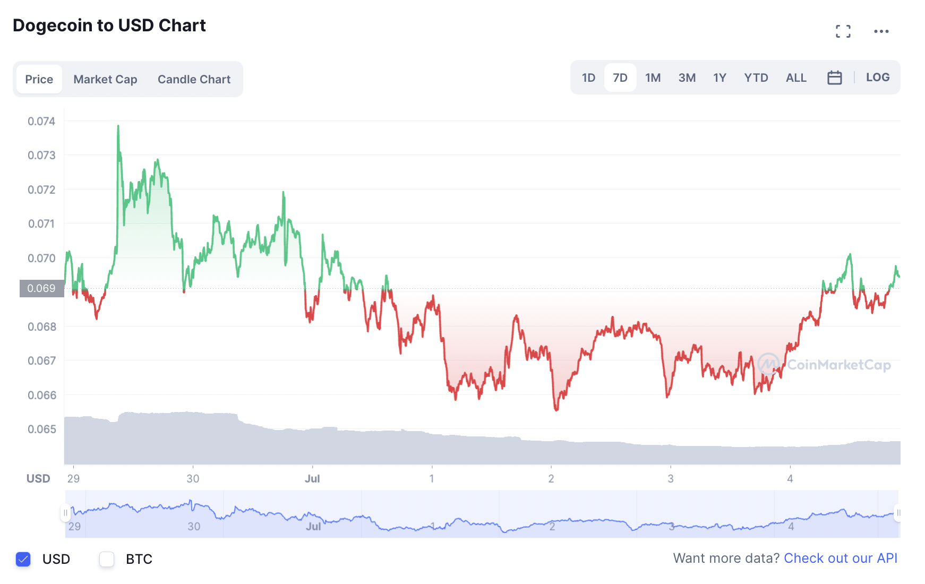Switch to the Market Cap tab
Viewport: 925px width, 584px height.
coord(105,80)
